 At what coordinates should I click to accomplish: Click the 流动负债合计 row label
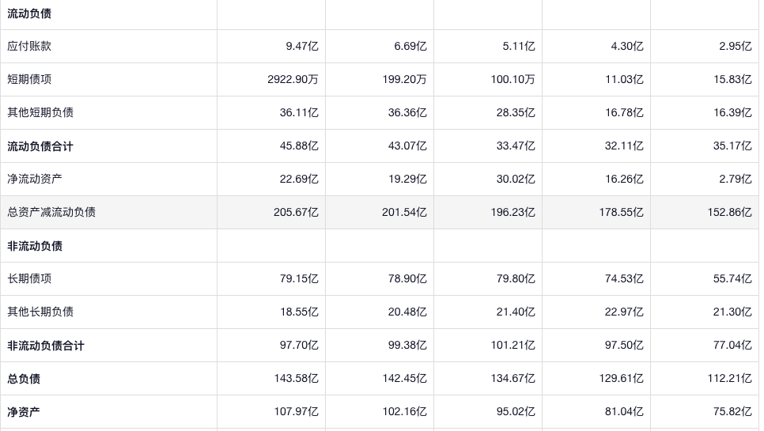[40, 146]
